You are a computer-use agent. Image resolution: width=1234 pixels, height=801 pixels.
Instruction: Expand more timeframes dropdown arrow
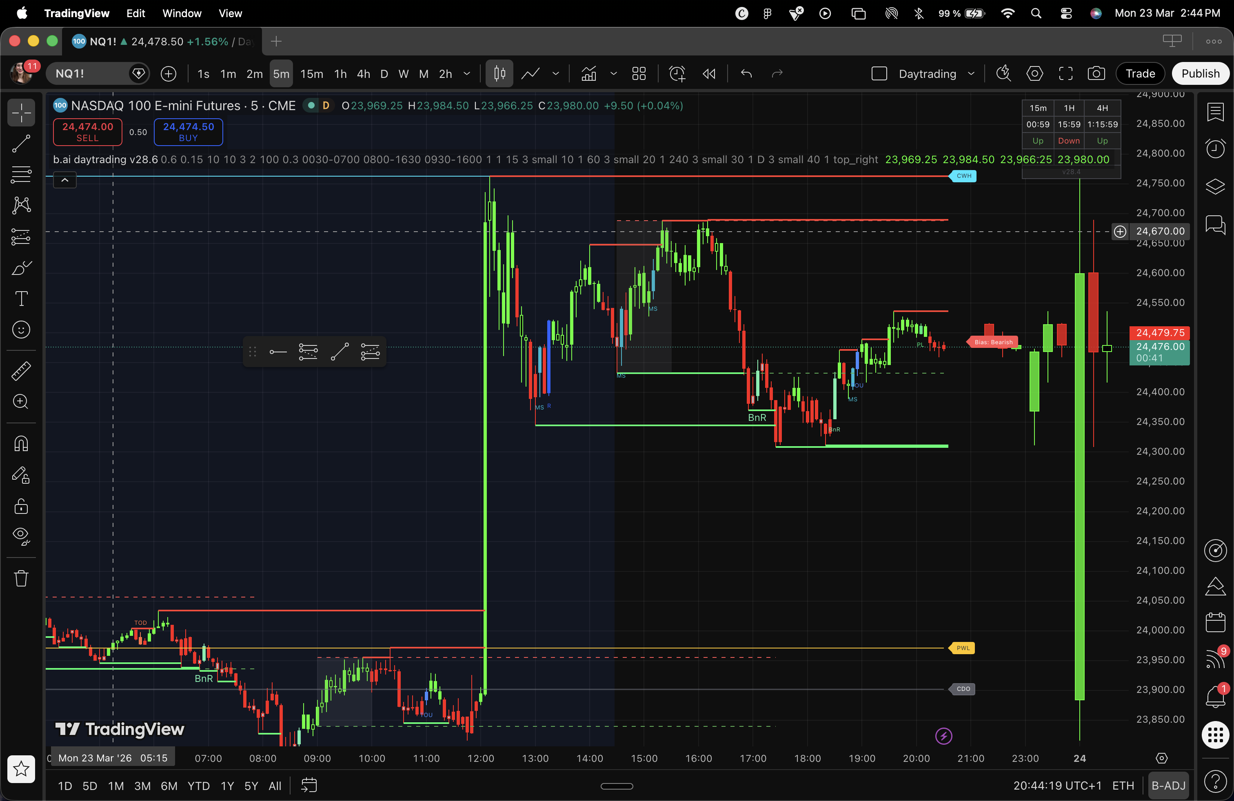pyautogui.click(x=467, y=73)
